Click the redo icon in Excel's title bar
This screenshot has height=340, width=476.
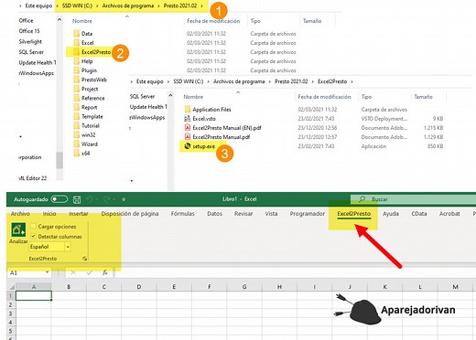(106, 199)
